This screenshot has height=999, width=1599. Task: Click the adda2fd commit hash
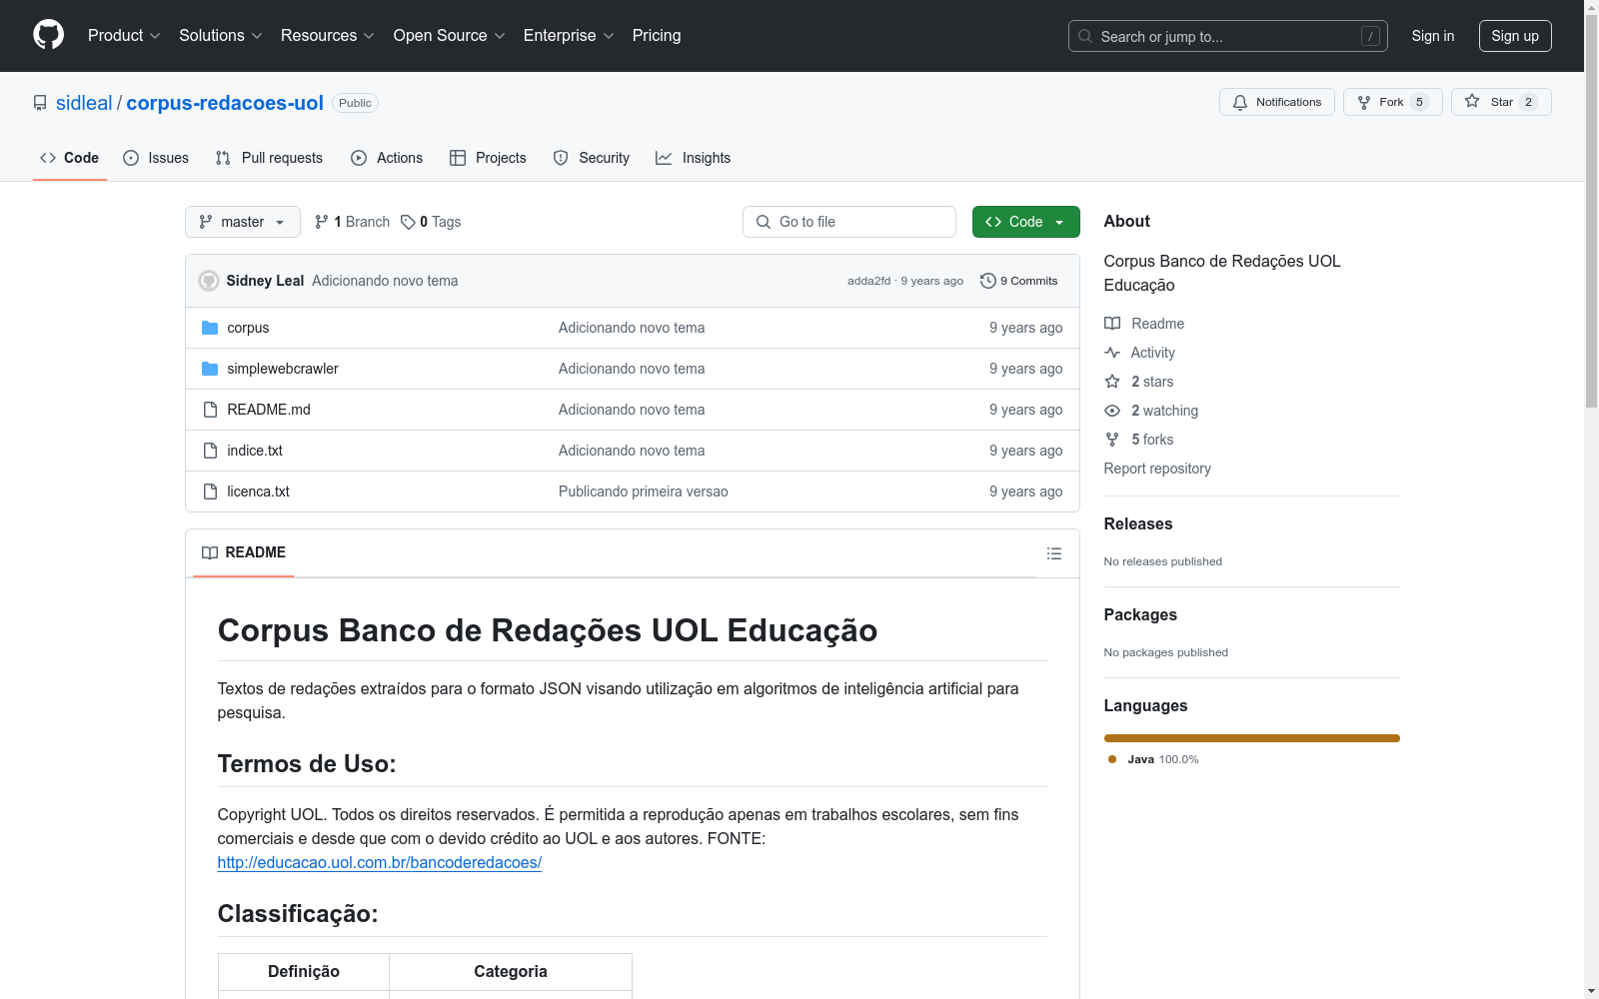pyautogui.click(x=868, y=281)
